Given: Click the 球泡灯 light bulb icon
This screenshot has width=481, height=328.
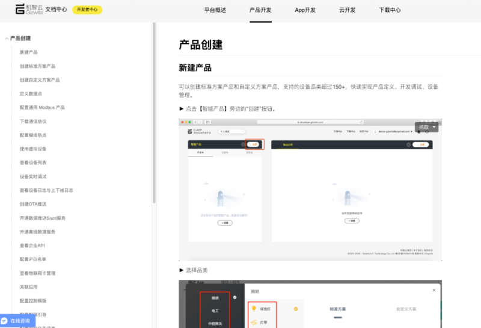Looking at the screenshot, I should (253, 309).
